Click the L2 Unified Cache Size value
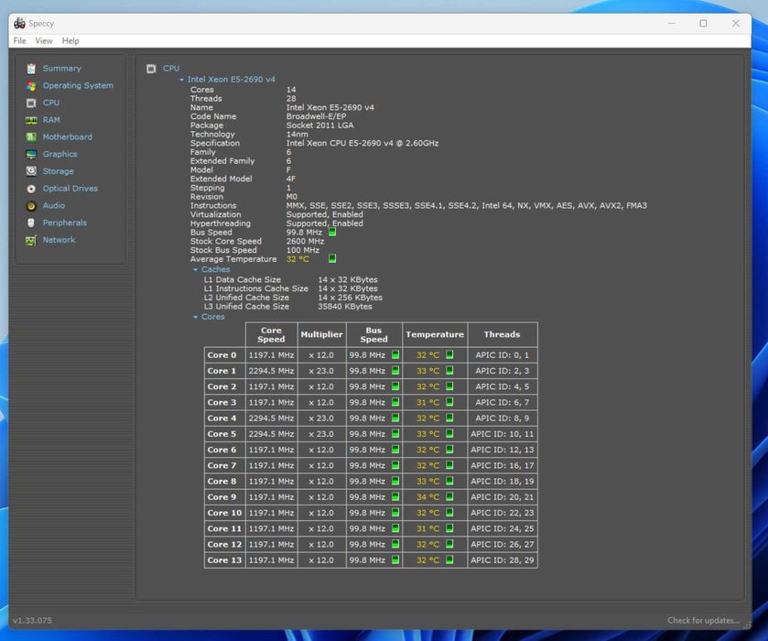The image size is (768, 641). tap(351, 298)
